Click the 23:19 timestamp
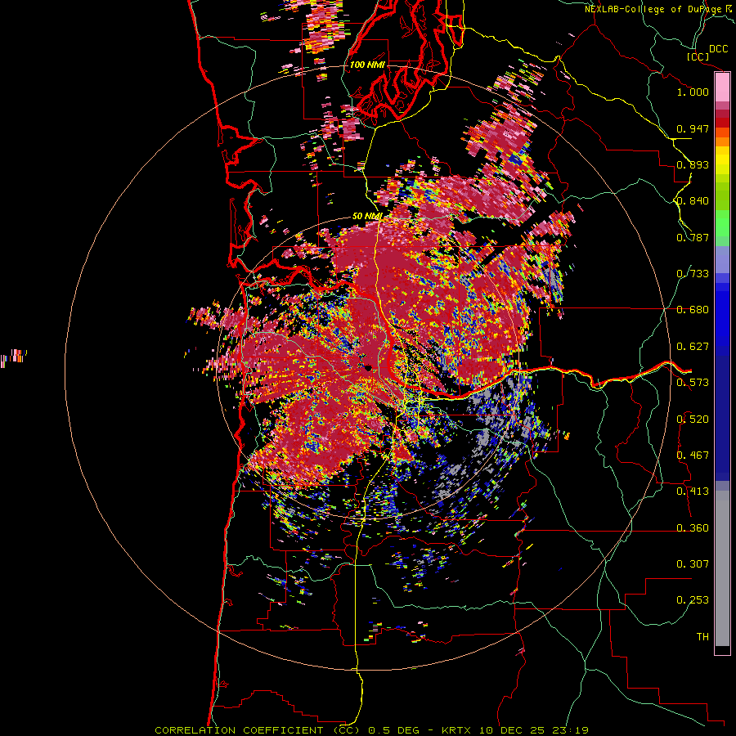This screenshot has width=736, height=736. [570, 730]
